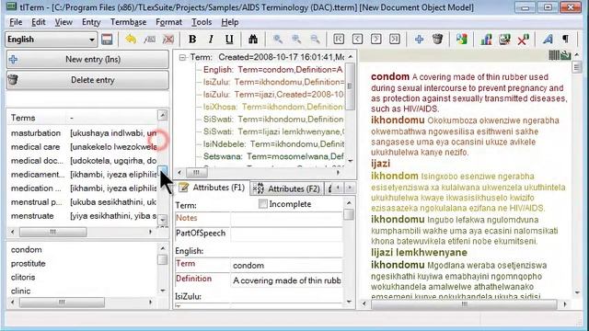Click the PartOfSpeech input field

pyautogui.click(x=286, y=234)
